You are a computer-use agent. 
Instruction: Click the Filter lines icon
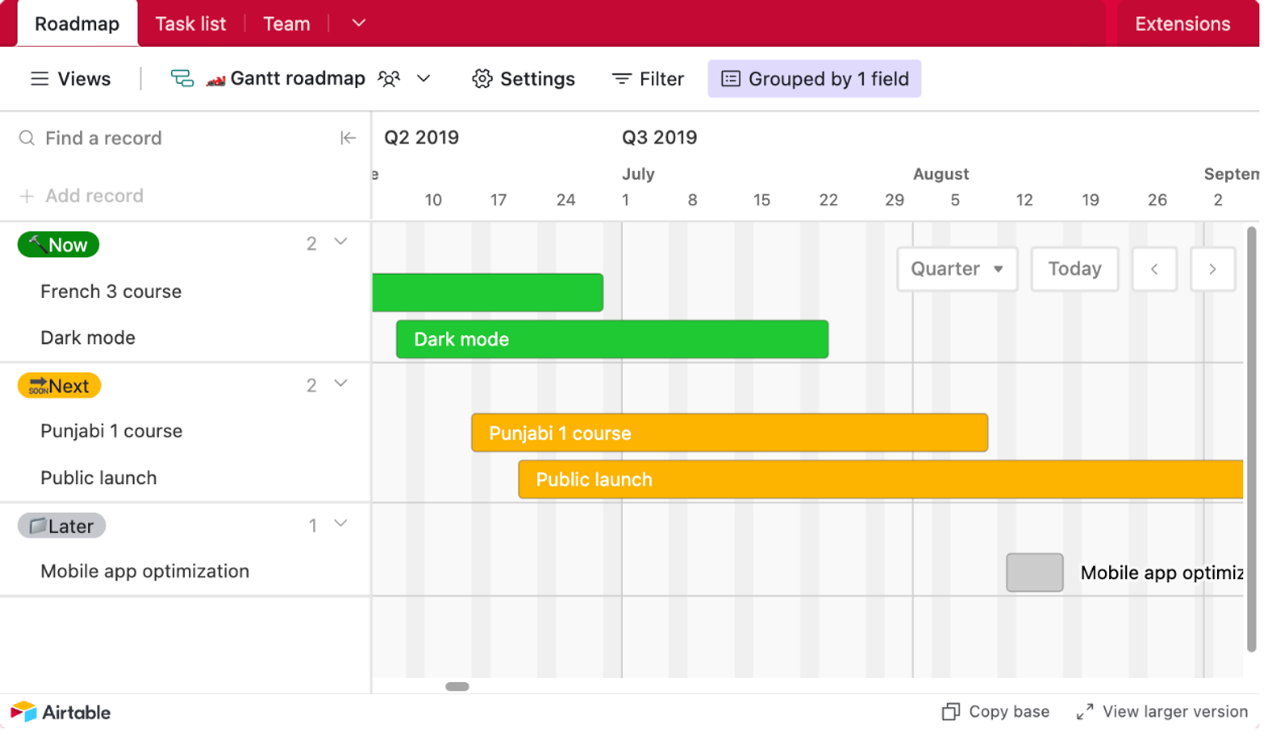point(621,79)
